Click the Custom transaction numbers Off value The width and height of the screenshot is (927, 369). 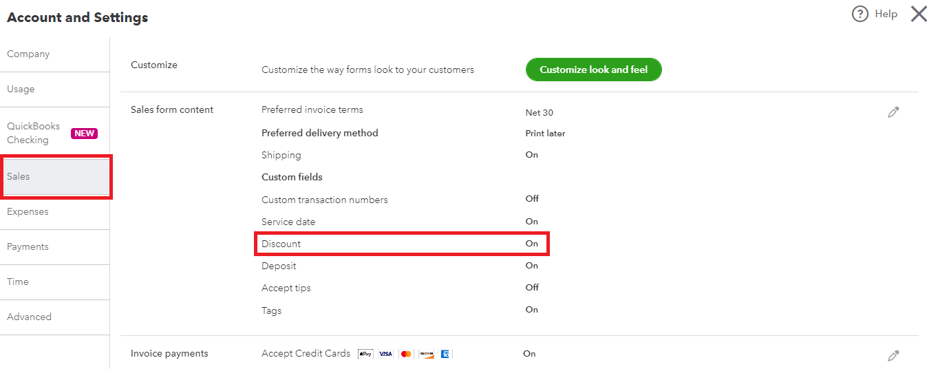[x=532, y=199]
